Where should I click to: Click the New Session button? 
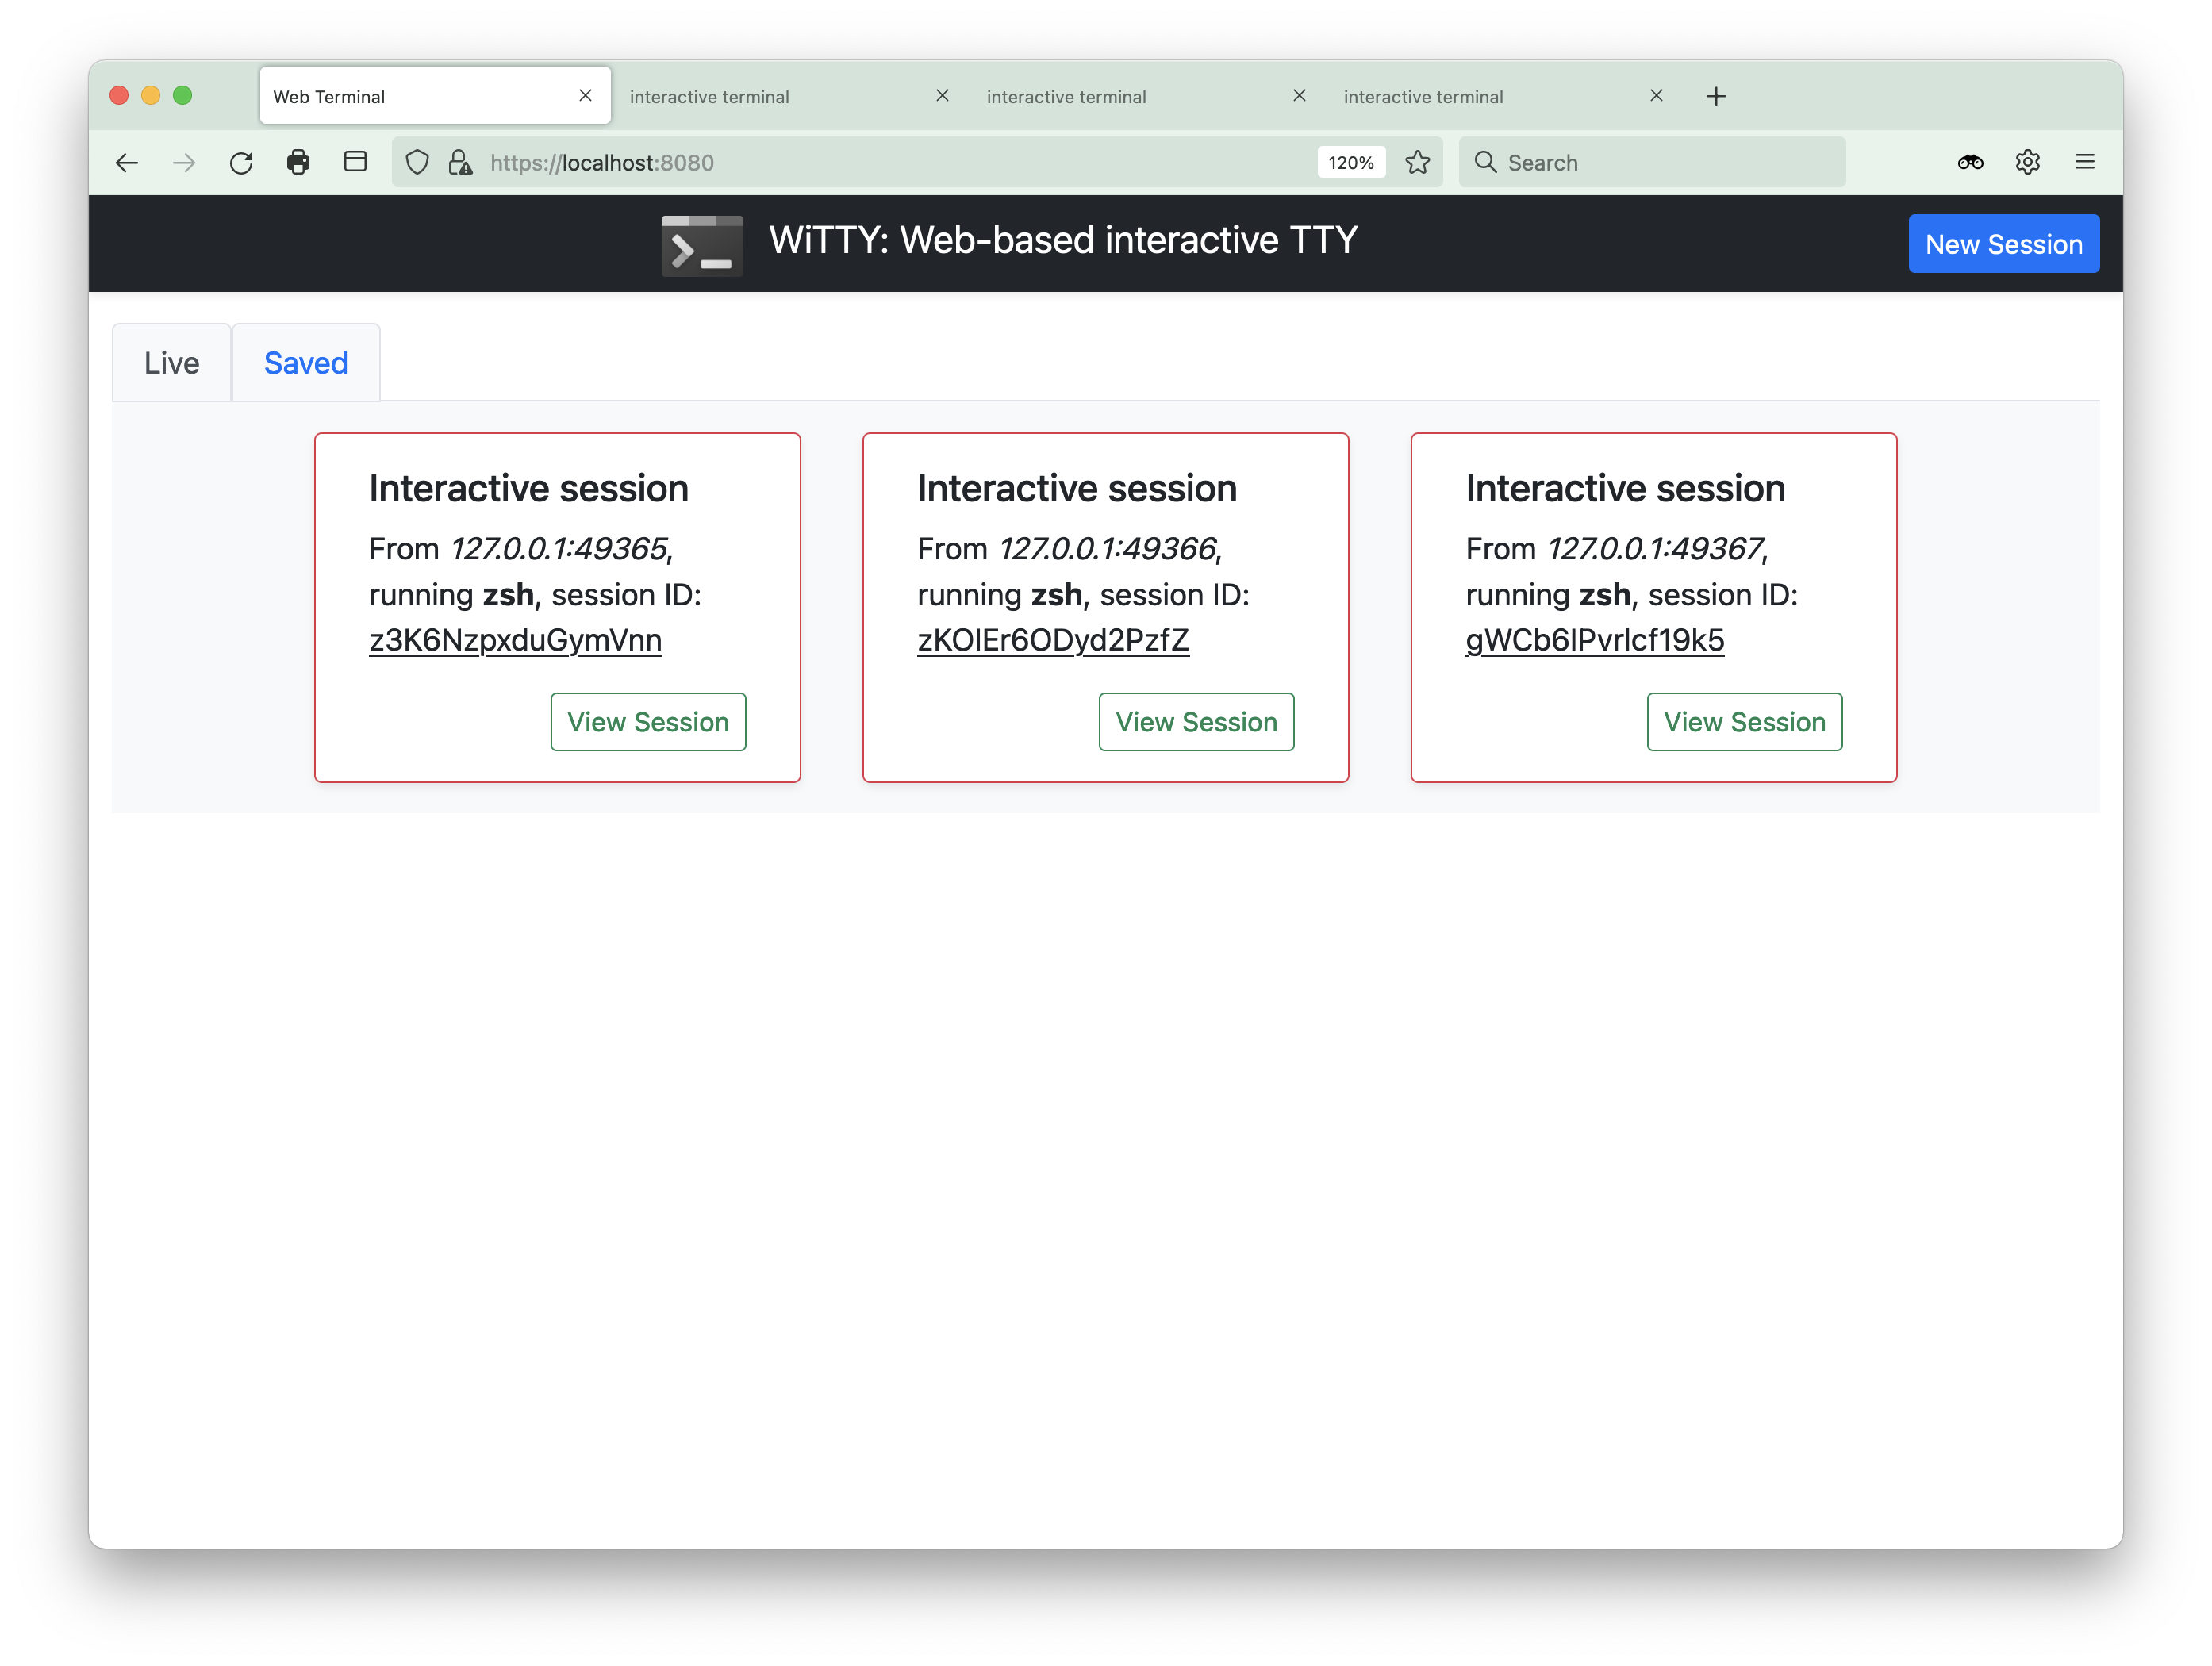coord(2003,244)
